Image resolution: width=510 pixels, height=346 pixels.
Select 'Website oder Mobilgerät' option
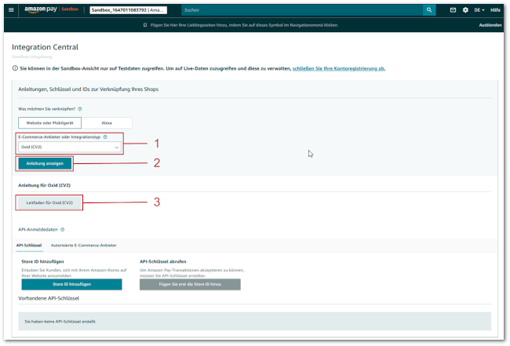pos(49,123)
